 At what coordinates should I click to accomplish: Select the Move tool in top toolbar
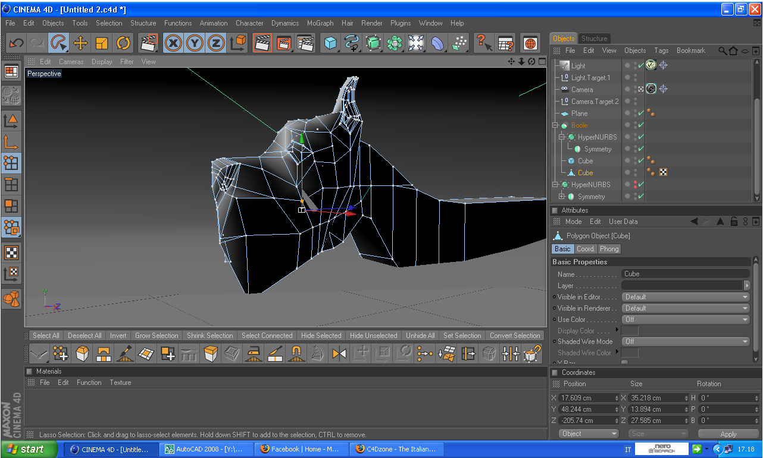click(x=80, y=43)
